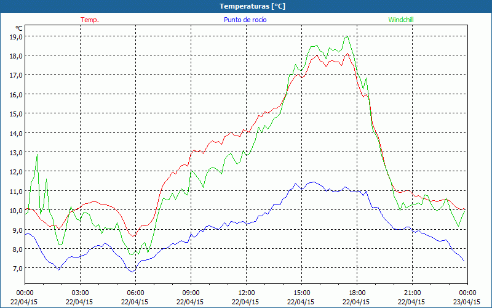Viewport: 492px width, 308px height.
Task: Click the 8,0 y-axis value
Action: [18, 249]
